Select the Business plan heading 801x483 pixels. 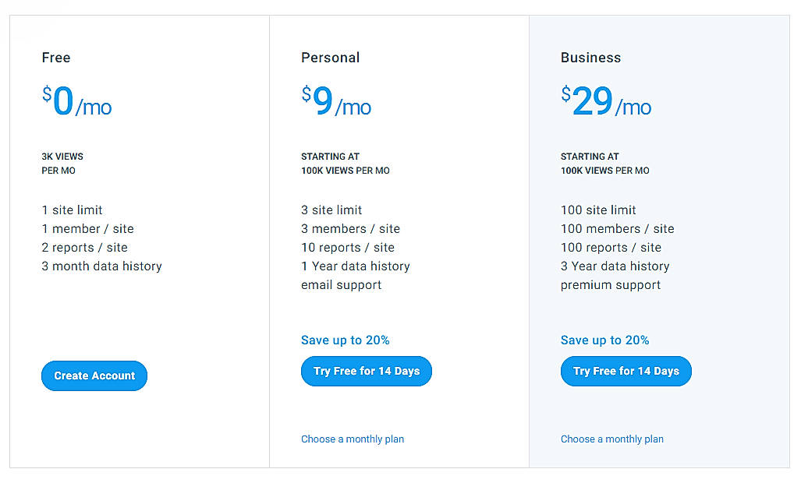click(x=591, y=58)
